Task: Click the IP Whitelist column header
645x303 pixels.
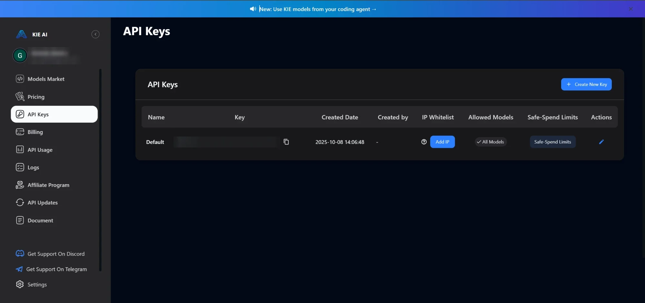Action: [x=438, y=117]
